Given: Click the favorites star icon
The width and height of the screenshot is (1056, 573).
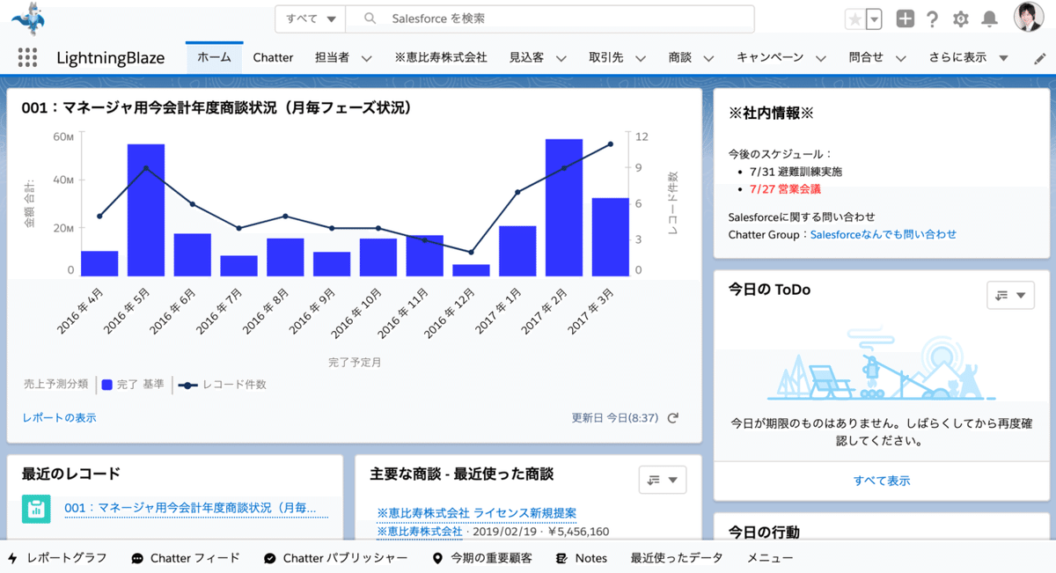Looking at the screenshot, I should (854, 18).
